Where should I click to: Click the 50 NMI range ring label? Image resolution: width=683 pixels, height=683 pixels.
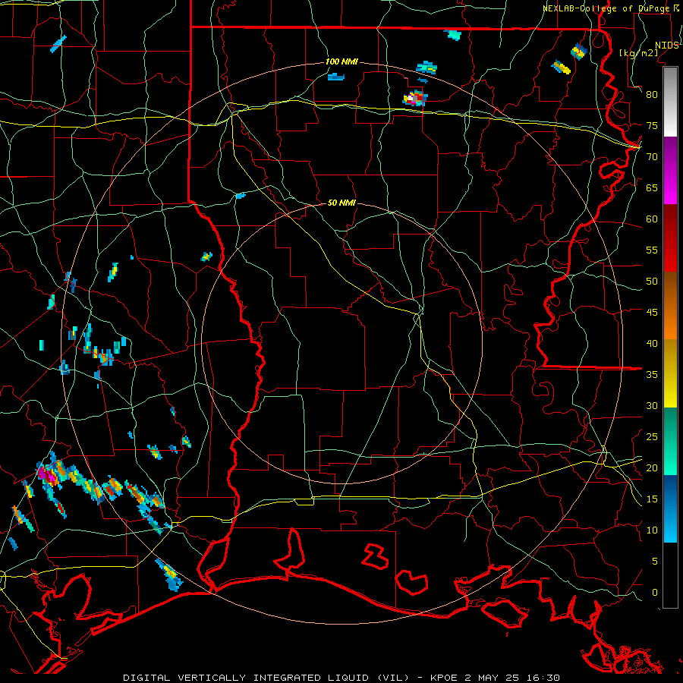341,203
